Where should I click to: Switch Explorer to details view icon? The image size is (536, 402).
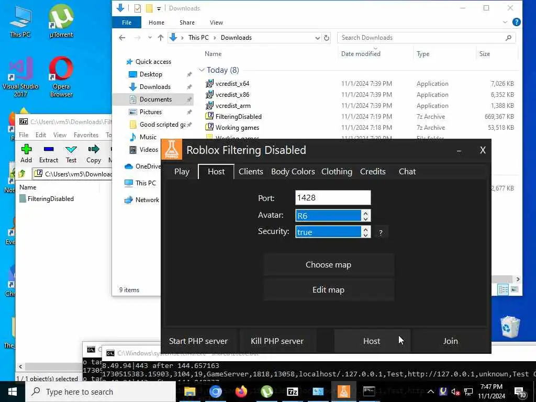coord(503,289)
